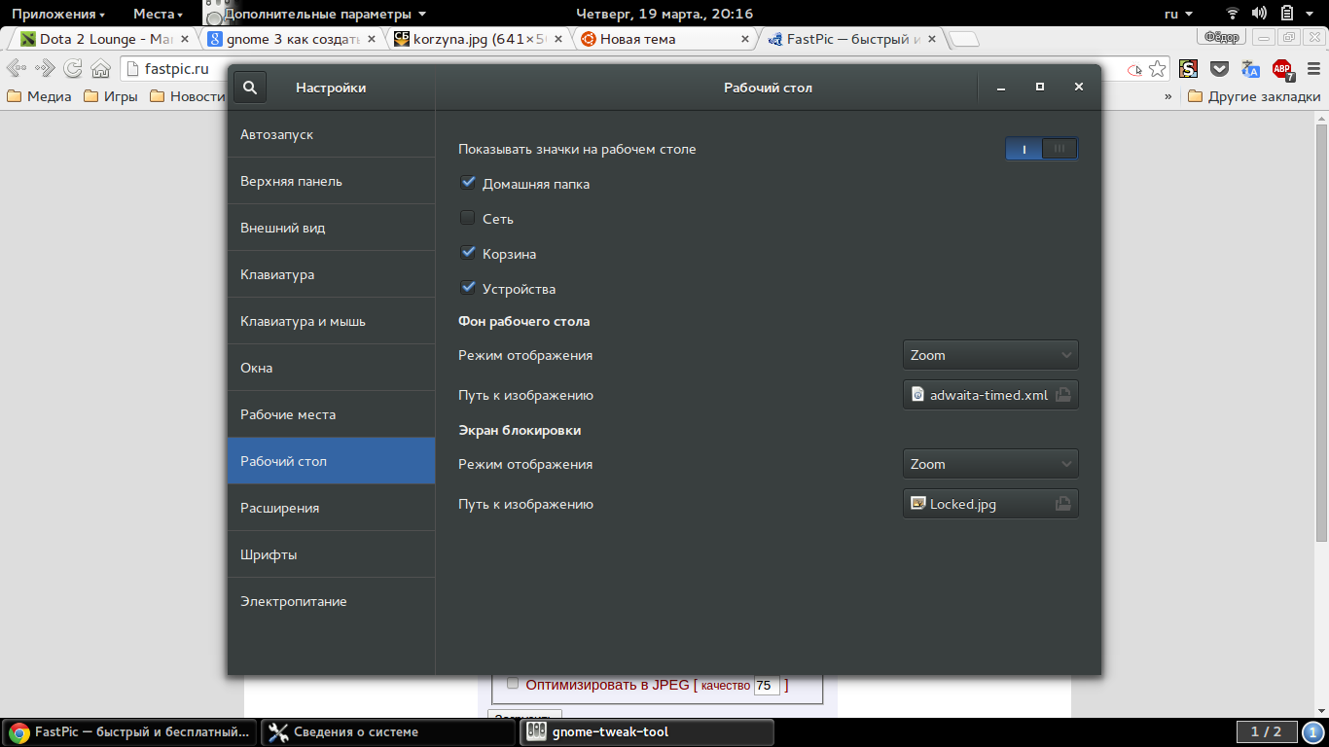The width and height of the screenshot is (1329, 747).
Task: Check the Оптимизировать в JPEG checkbox
Action: pos(513,683)
